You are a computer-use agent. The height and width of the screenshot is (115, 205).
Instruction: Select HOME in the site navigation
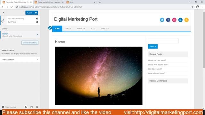point(57,28)
